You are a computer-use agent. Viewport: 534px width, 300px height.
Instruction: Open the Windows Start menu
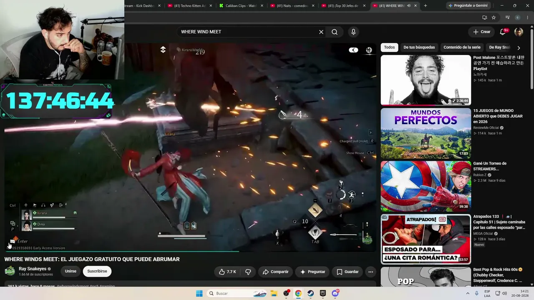point(199,293)
